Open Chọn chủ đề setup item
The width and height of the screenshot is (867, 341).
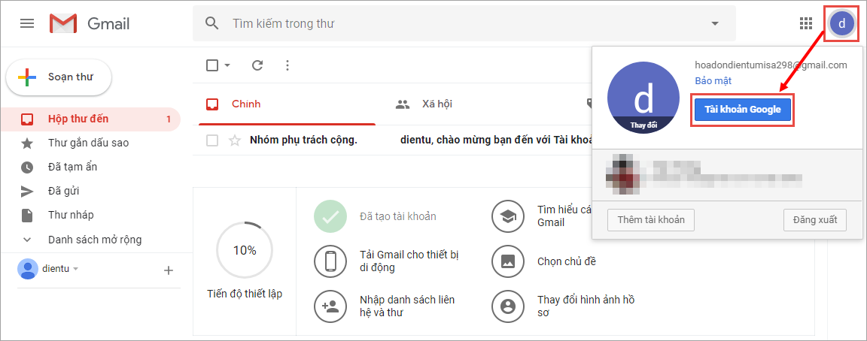point(567,261)
